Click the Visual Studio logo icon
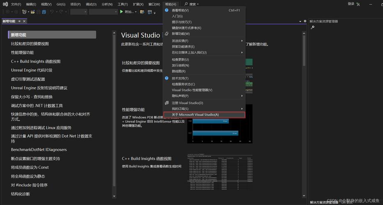The image size is (383, 205). click(x=5, y=4)
